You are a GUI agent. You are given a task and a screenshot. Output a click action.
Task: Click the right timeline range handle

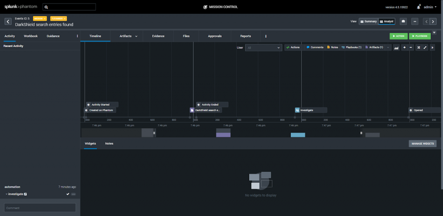(x=361, y=133)
